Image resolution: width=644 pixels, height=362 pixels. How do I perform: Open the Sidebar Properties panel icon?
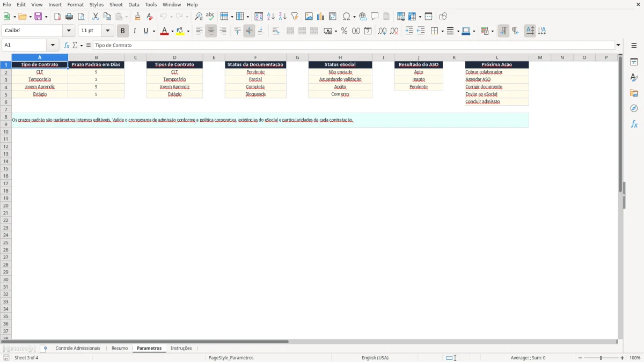634,62
